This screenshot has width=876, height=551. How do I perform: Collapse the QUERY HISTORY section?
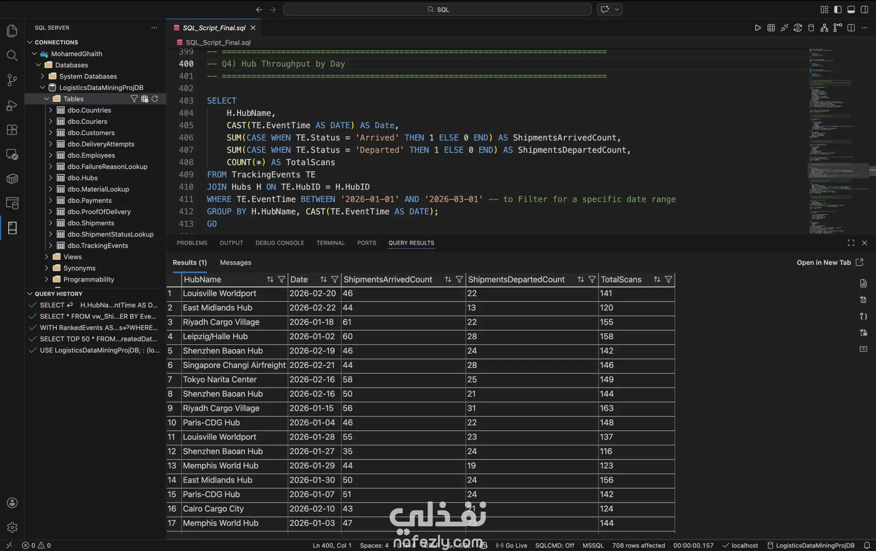[x=30, y=294]
